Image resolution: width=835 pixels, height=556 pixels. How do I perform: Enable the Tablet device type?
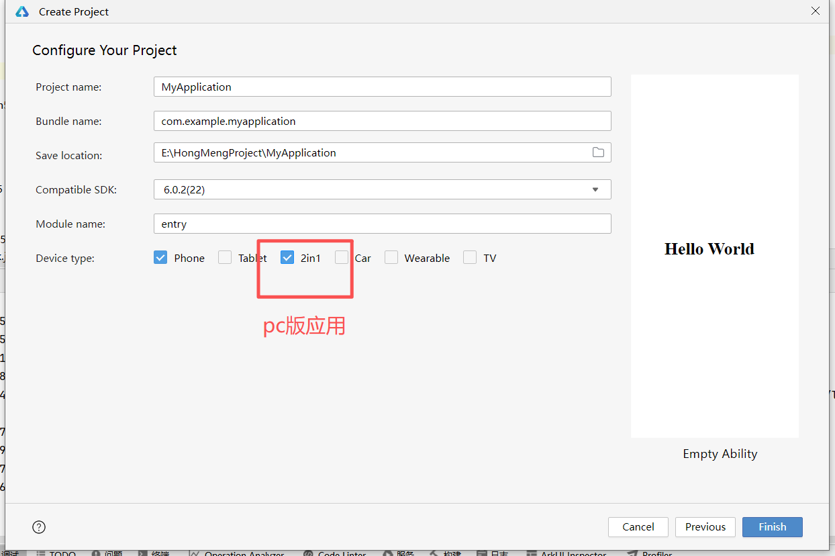pyautogui.click(x=225, y=258)
